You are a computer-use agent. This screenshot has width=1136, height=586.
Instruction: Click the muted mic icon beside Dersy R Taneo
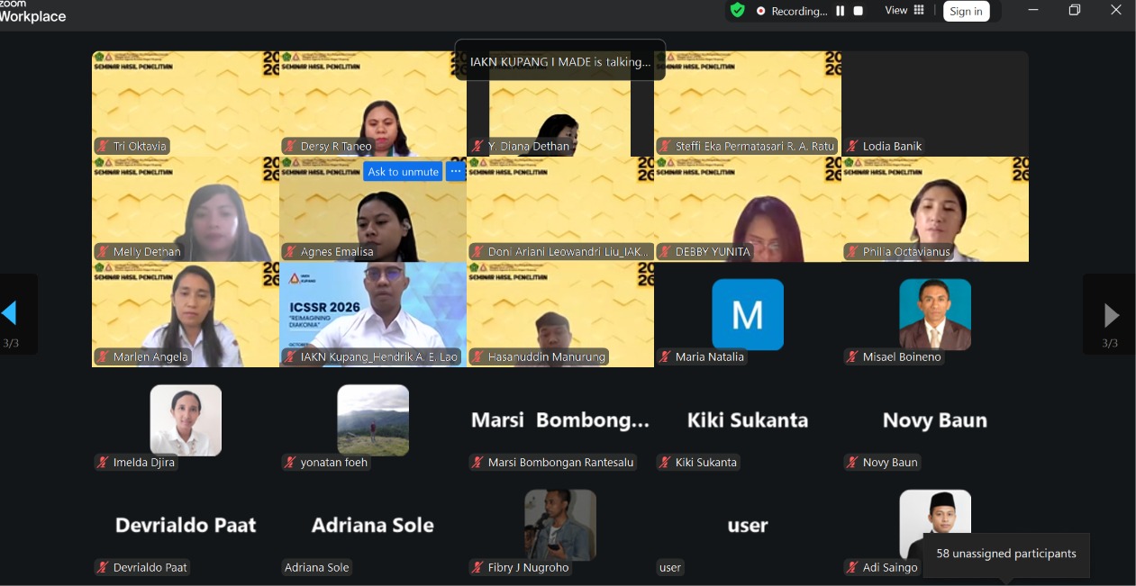click(291, 147)
